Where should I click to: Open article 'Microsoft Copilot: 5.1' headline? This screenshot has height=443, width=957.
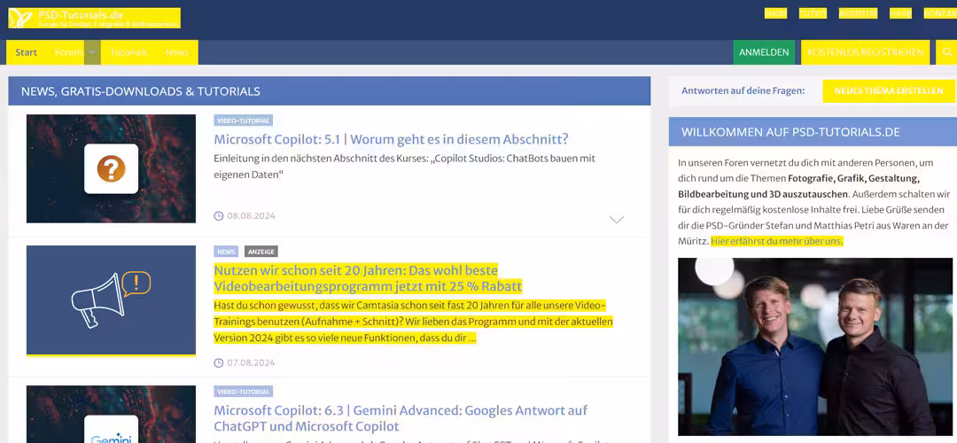point(392,139)
